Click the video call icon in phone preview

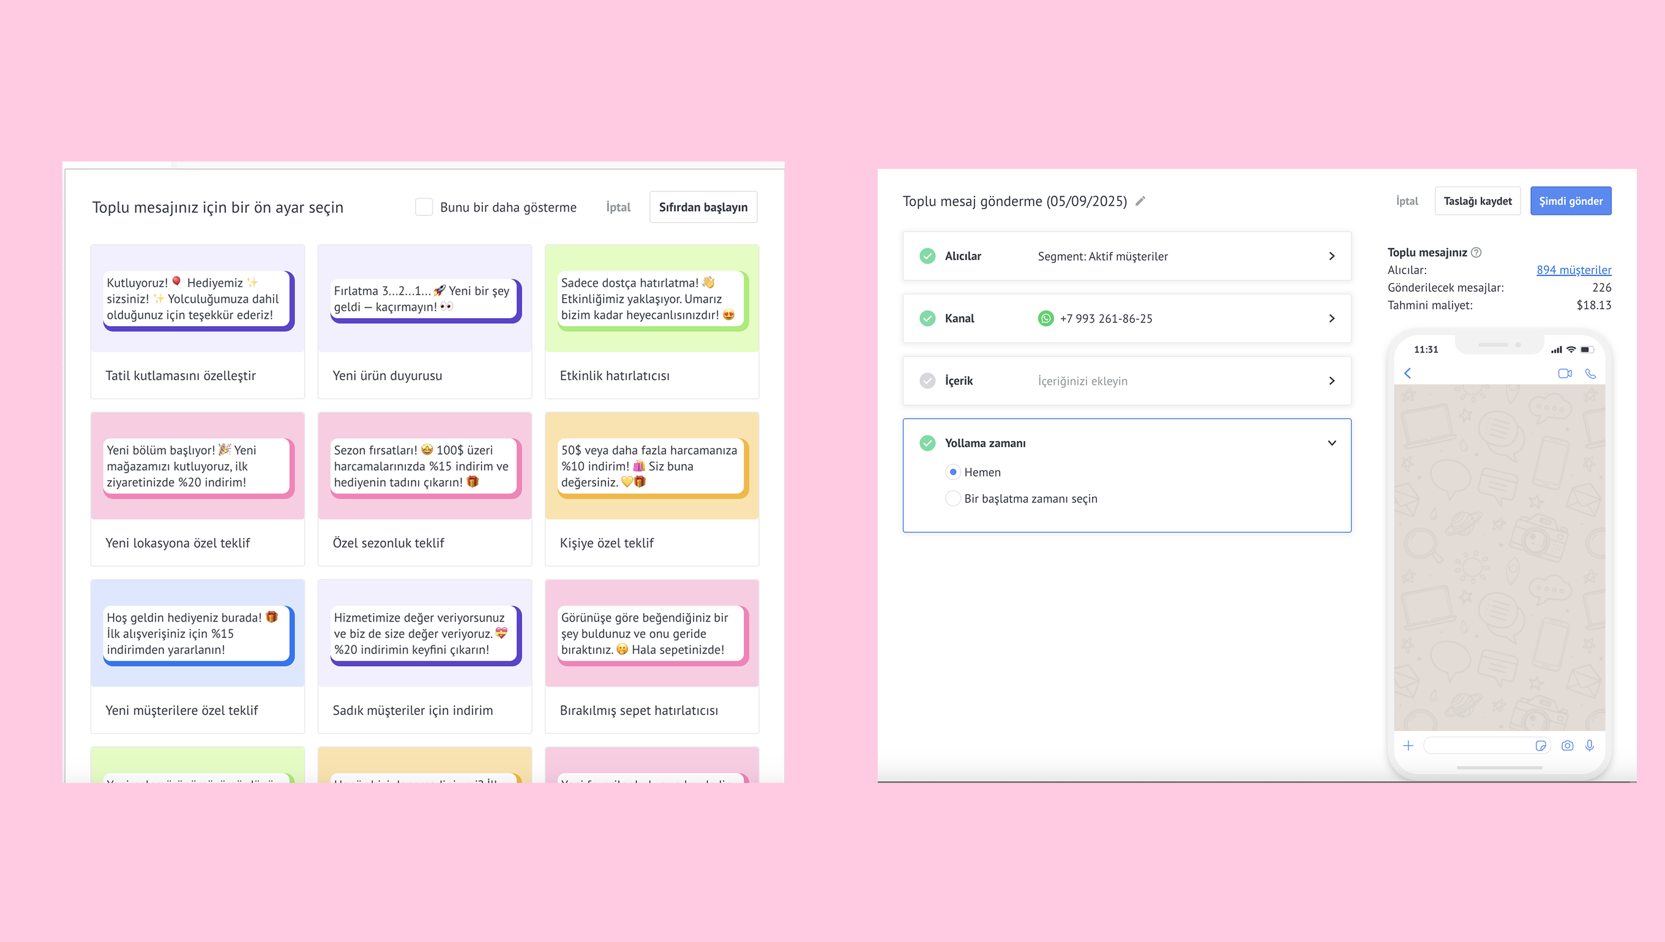coord(1565,373)
